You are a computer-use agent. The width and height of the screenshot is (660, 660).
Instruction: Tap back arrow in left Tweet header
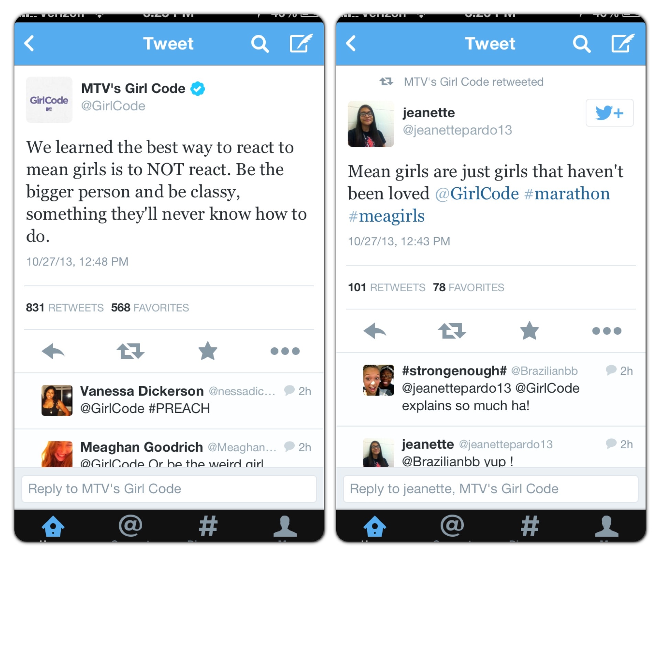[30, 44]
